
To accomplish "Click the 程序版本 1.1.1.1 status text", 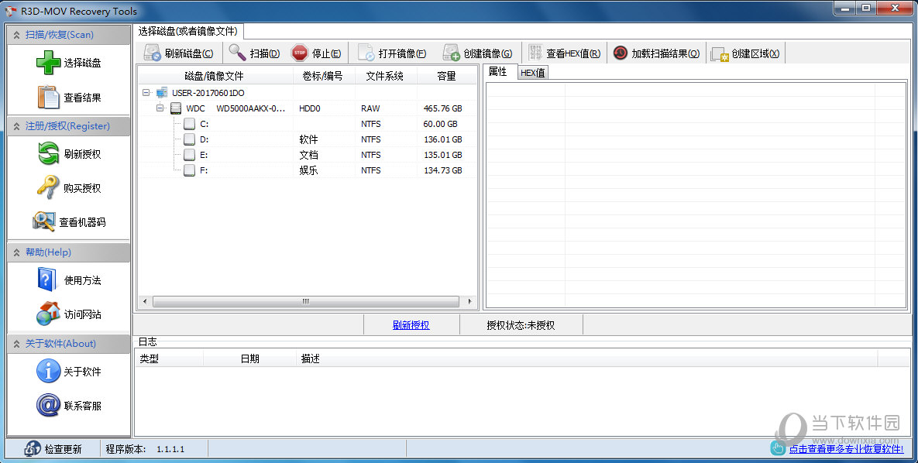I will point(145,449).
